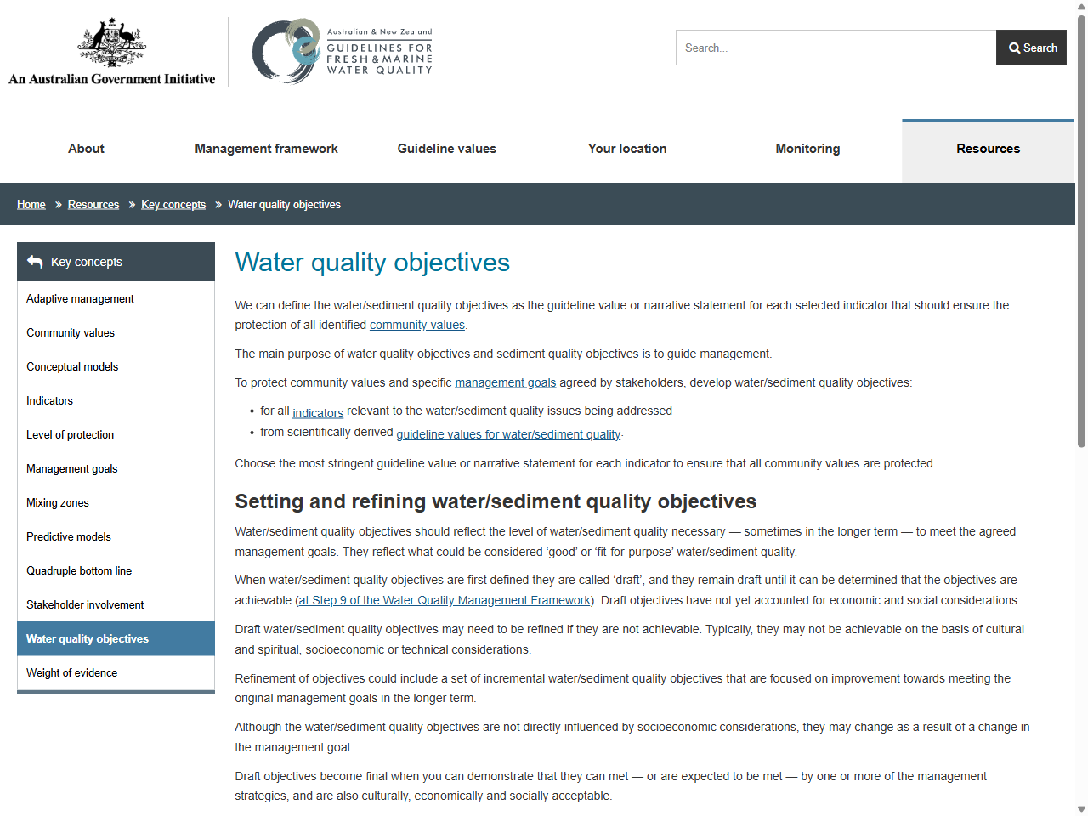Open the Monitoring section

tap(807, 149)
